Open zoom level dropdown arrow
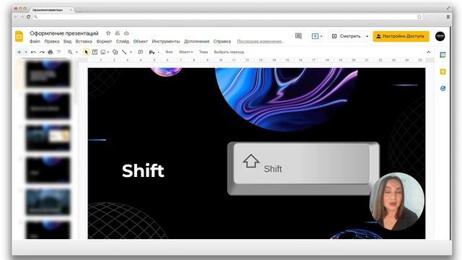 click(77, 52)
